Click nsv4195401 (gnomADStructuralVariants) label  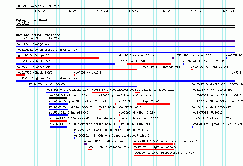pyautogui.click(x=164, y=153)
